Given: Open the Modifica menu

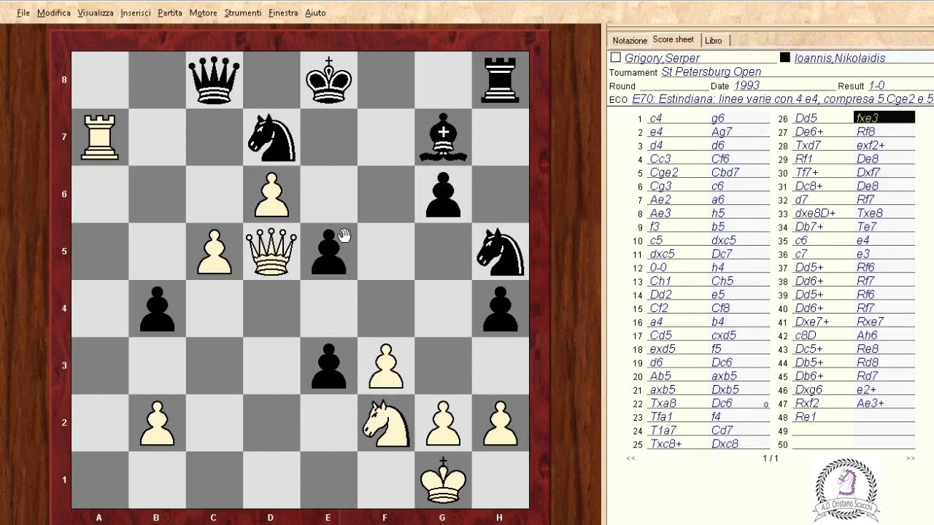Looking at the screenshot, I should [53, 12].
